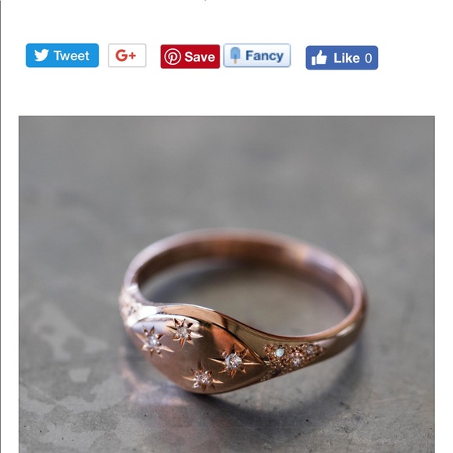Click the Twitter bird icon
The height and width of the screenshot is (453, 453).
(x=41, y=55)
